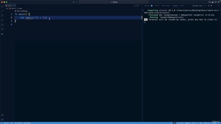Split the terminal pane
221x124 pixels.
point(209,6)
